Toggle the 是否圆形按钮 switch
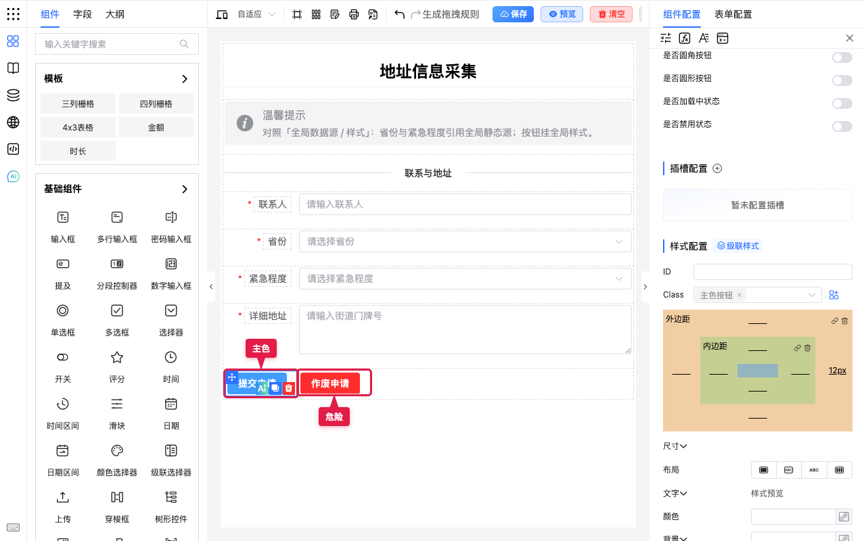This screenshot has height=541, width=866. [x=842, y=80]
